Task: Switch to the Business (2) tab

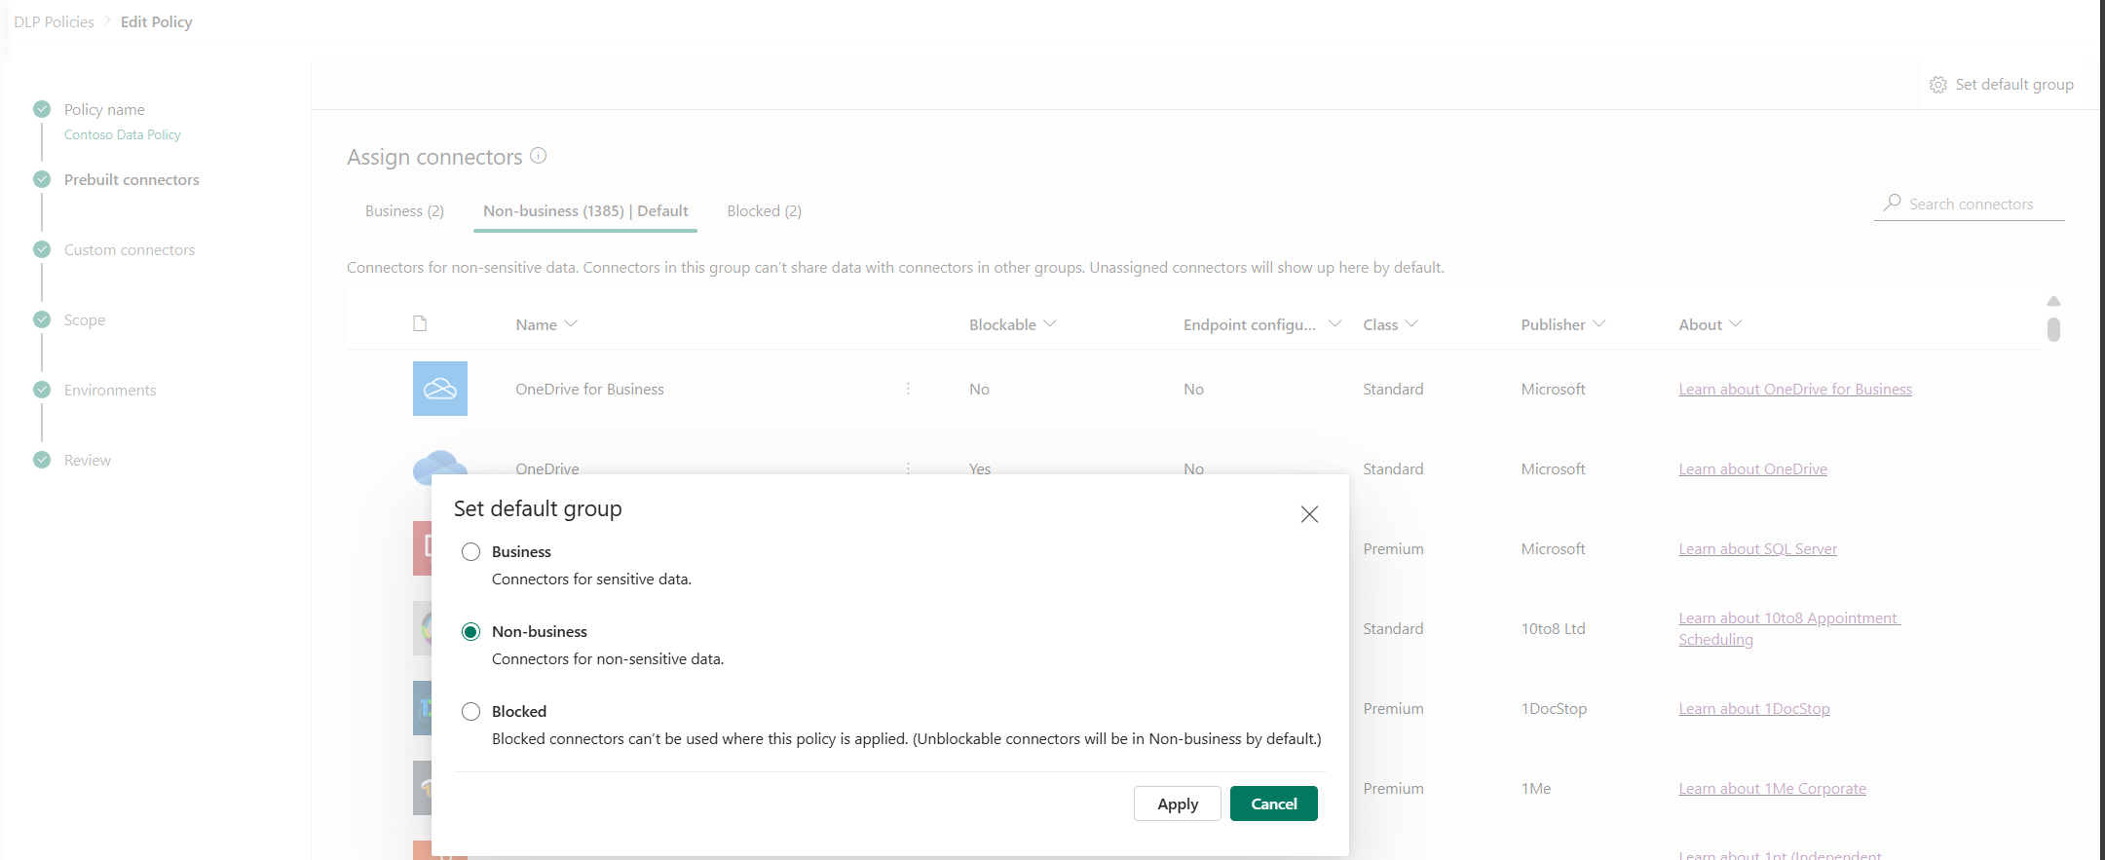Action: pos(404,210)
